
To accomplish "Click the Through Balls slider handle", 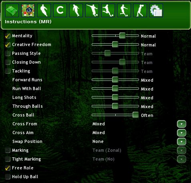I will (x=115, y=106).
